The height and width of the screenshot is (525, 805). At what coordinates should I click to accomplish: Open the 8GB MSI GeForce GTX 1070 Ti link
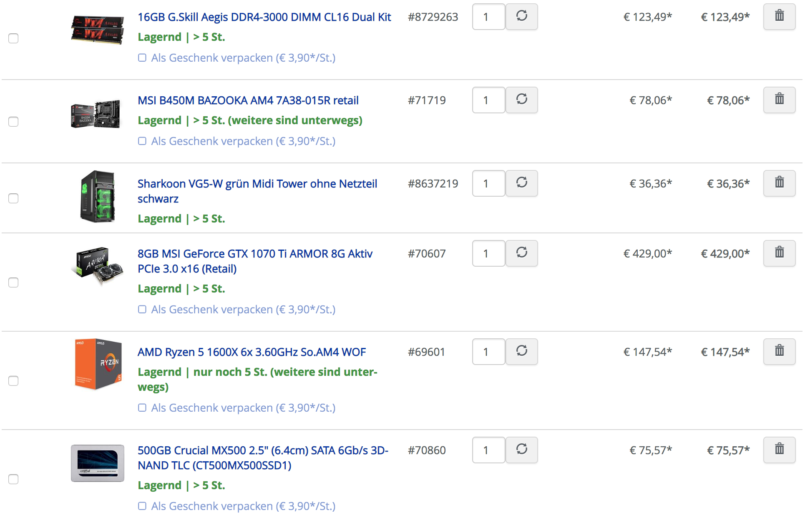click(x=255, y=261)
